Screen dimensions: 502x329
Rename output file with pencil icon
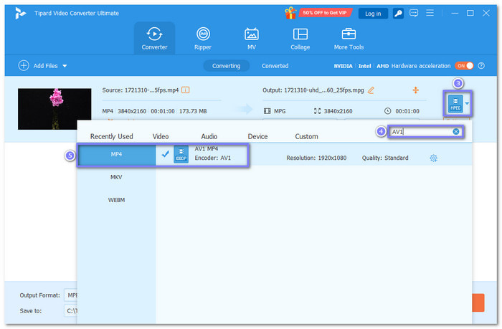point(371,90)
